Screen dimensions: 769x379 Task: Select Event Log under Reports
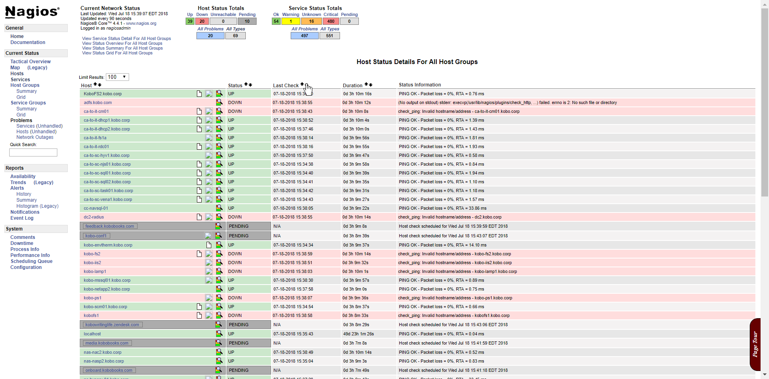click(x=22, y=218)
